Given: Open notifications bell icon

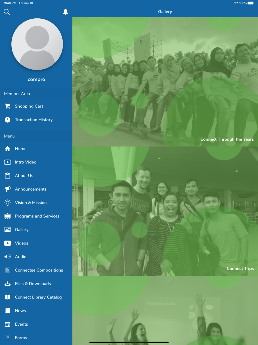Looking at the screenshot, I should (x=66, y=12).
